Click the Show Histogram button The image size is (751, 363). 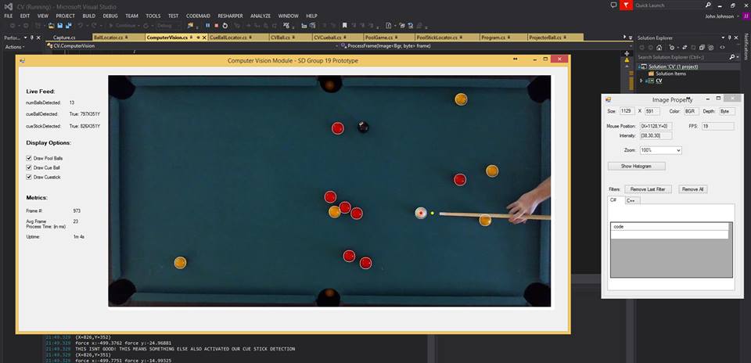636,166
